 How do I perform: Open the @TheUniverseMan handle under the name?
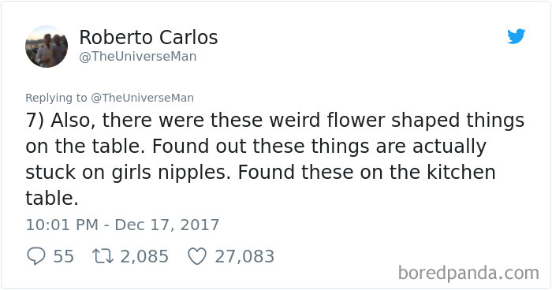138,56
